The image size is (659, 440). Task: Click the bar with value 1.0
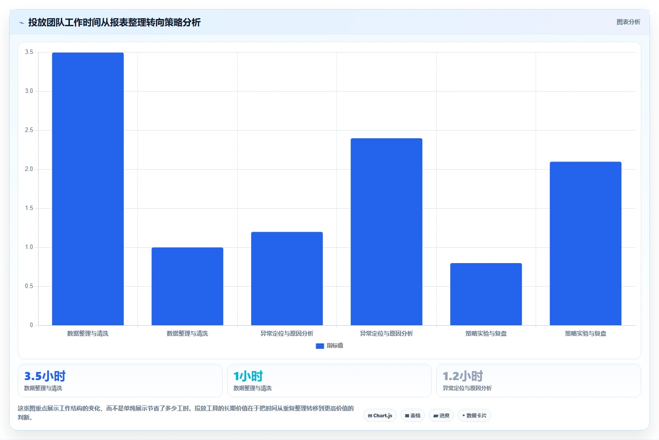click(x=187, y=286)
